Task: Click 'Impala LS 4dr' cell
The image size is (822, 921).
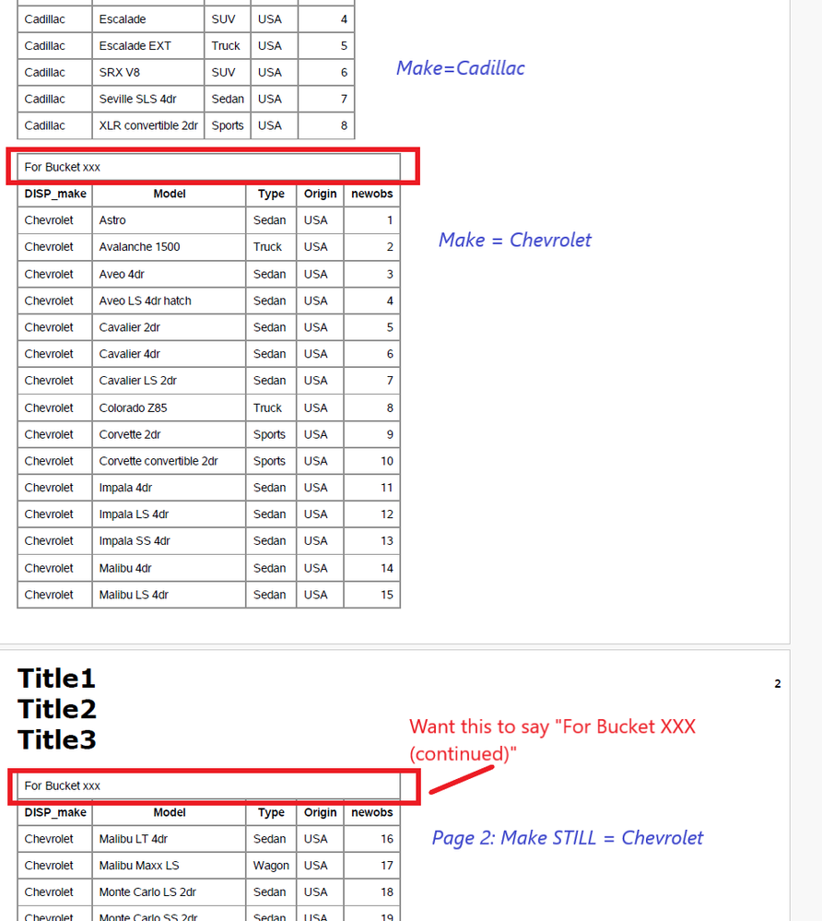Action: [x=169, y=514]
